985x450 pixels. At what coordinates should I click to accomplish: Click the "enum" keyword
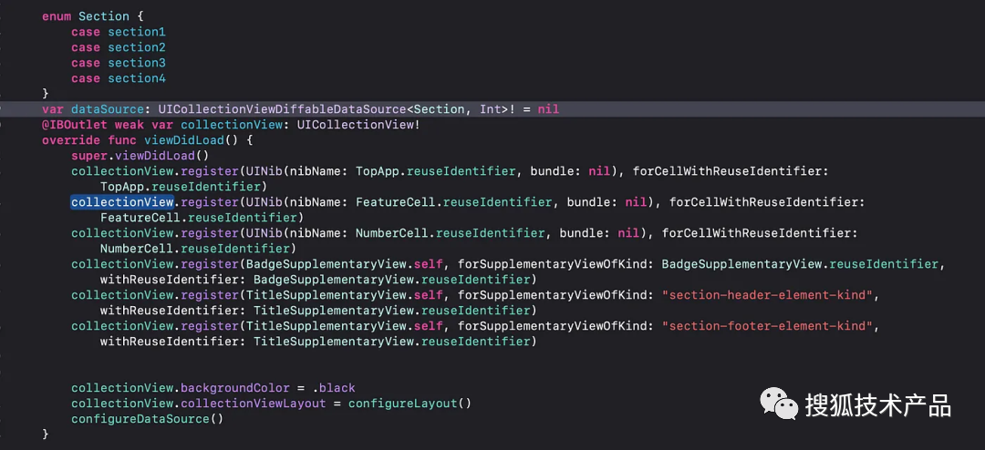[57, 16]
